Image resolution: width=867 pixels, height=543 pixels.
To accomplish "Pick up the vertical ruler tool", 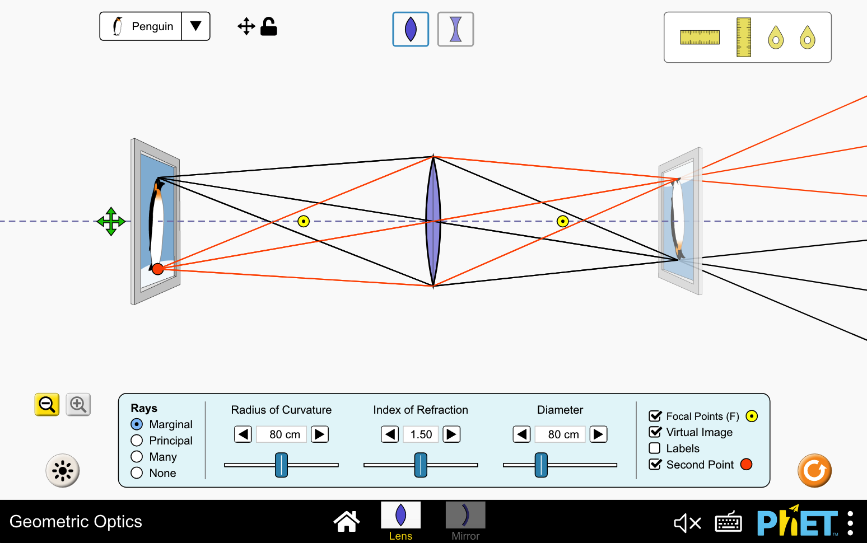I will click(x=743, y=37).
